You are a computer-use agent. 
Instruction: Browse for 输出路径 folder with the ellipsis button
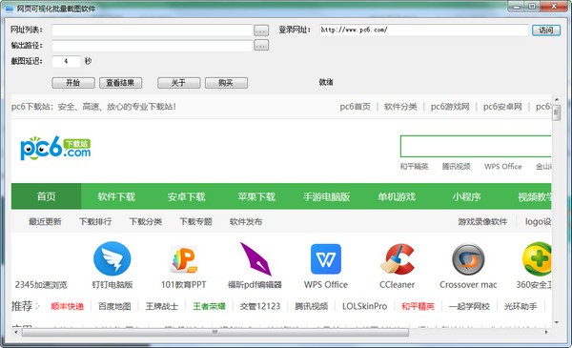(x=261, y=45)
